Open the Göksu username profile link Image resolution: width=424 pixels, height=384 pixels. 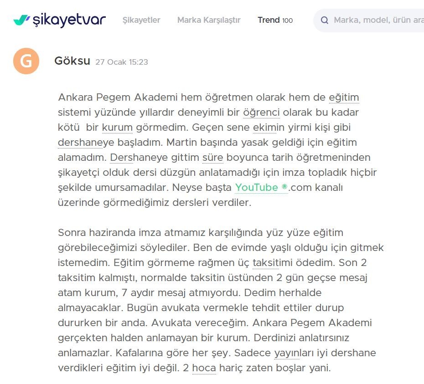pos(72,61)
